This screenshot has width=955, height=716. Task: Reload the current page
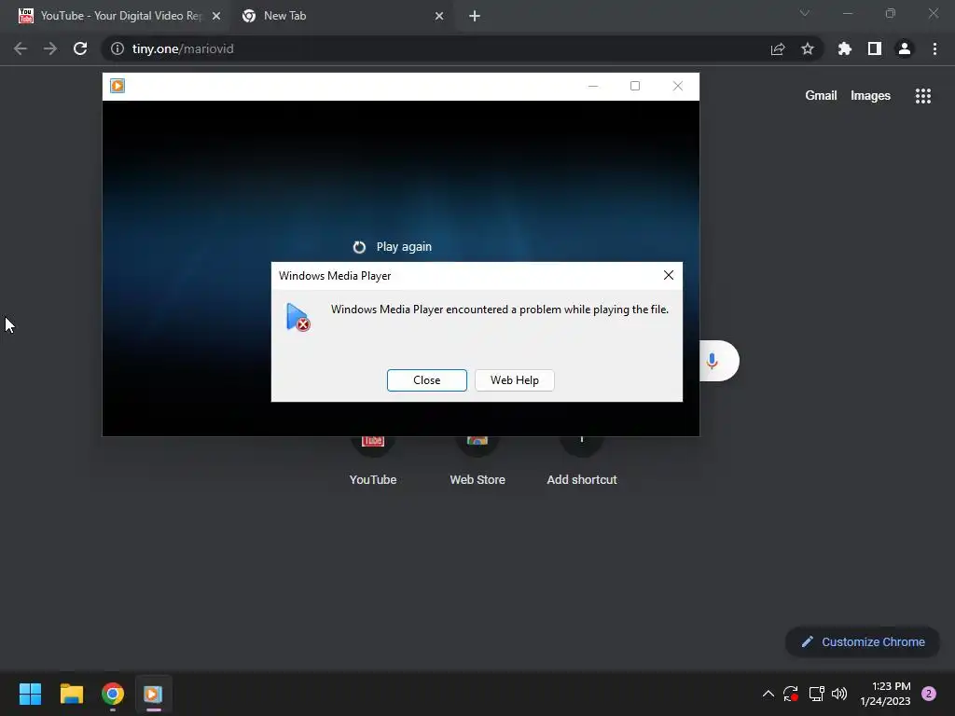point(80,48)
